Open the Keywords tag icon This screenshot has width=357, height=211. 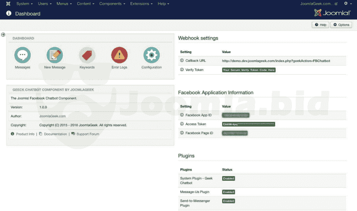point(87,55)
